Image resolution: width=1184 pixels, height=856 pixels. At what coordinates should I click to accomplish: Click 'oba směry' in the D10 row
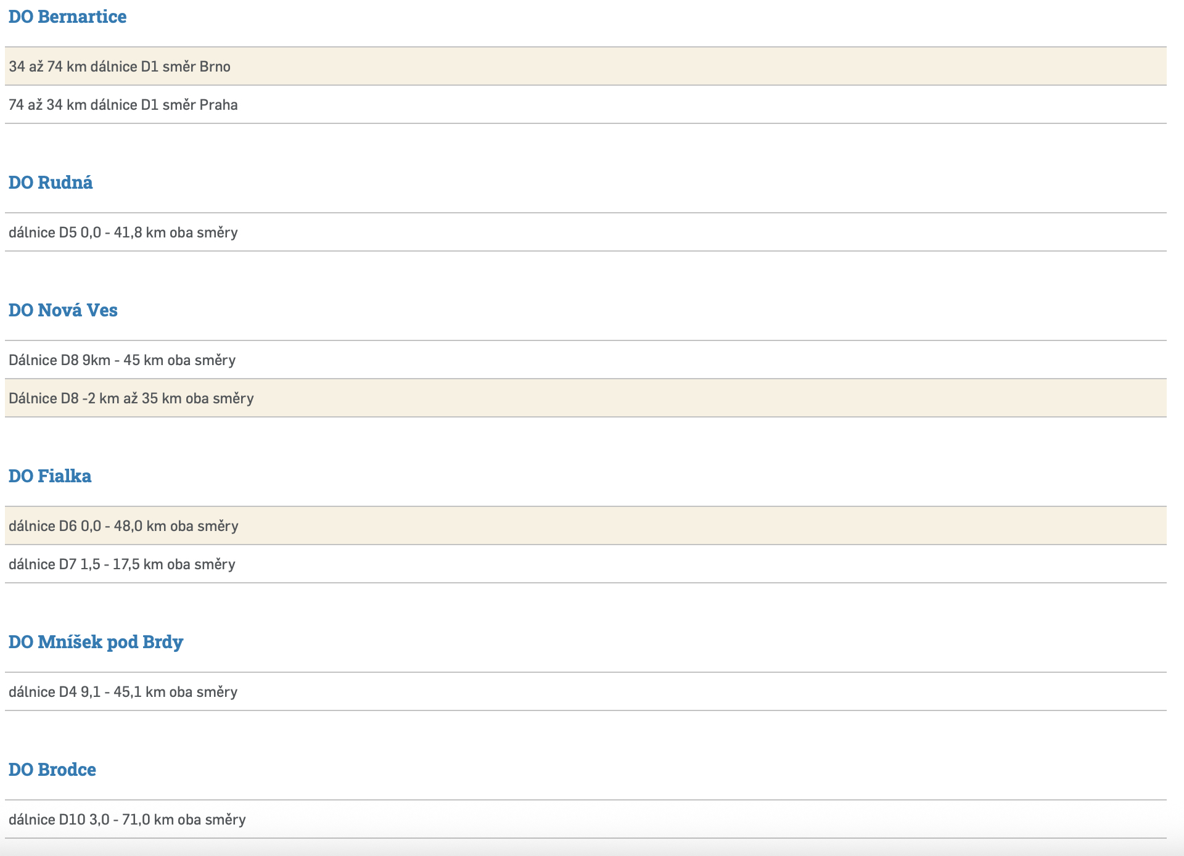pyautogui.click(x=212, y=820)
